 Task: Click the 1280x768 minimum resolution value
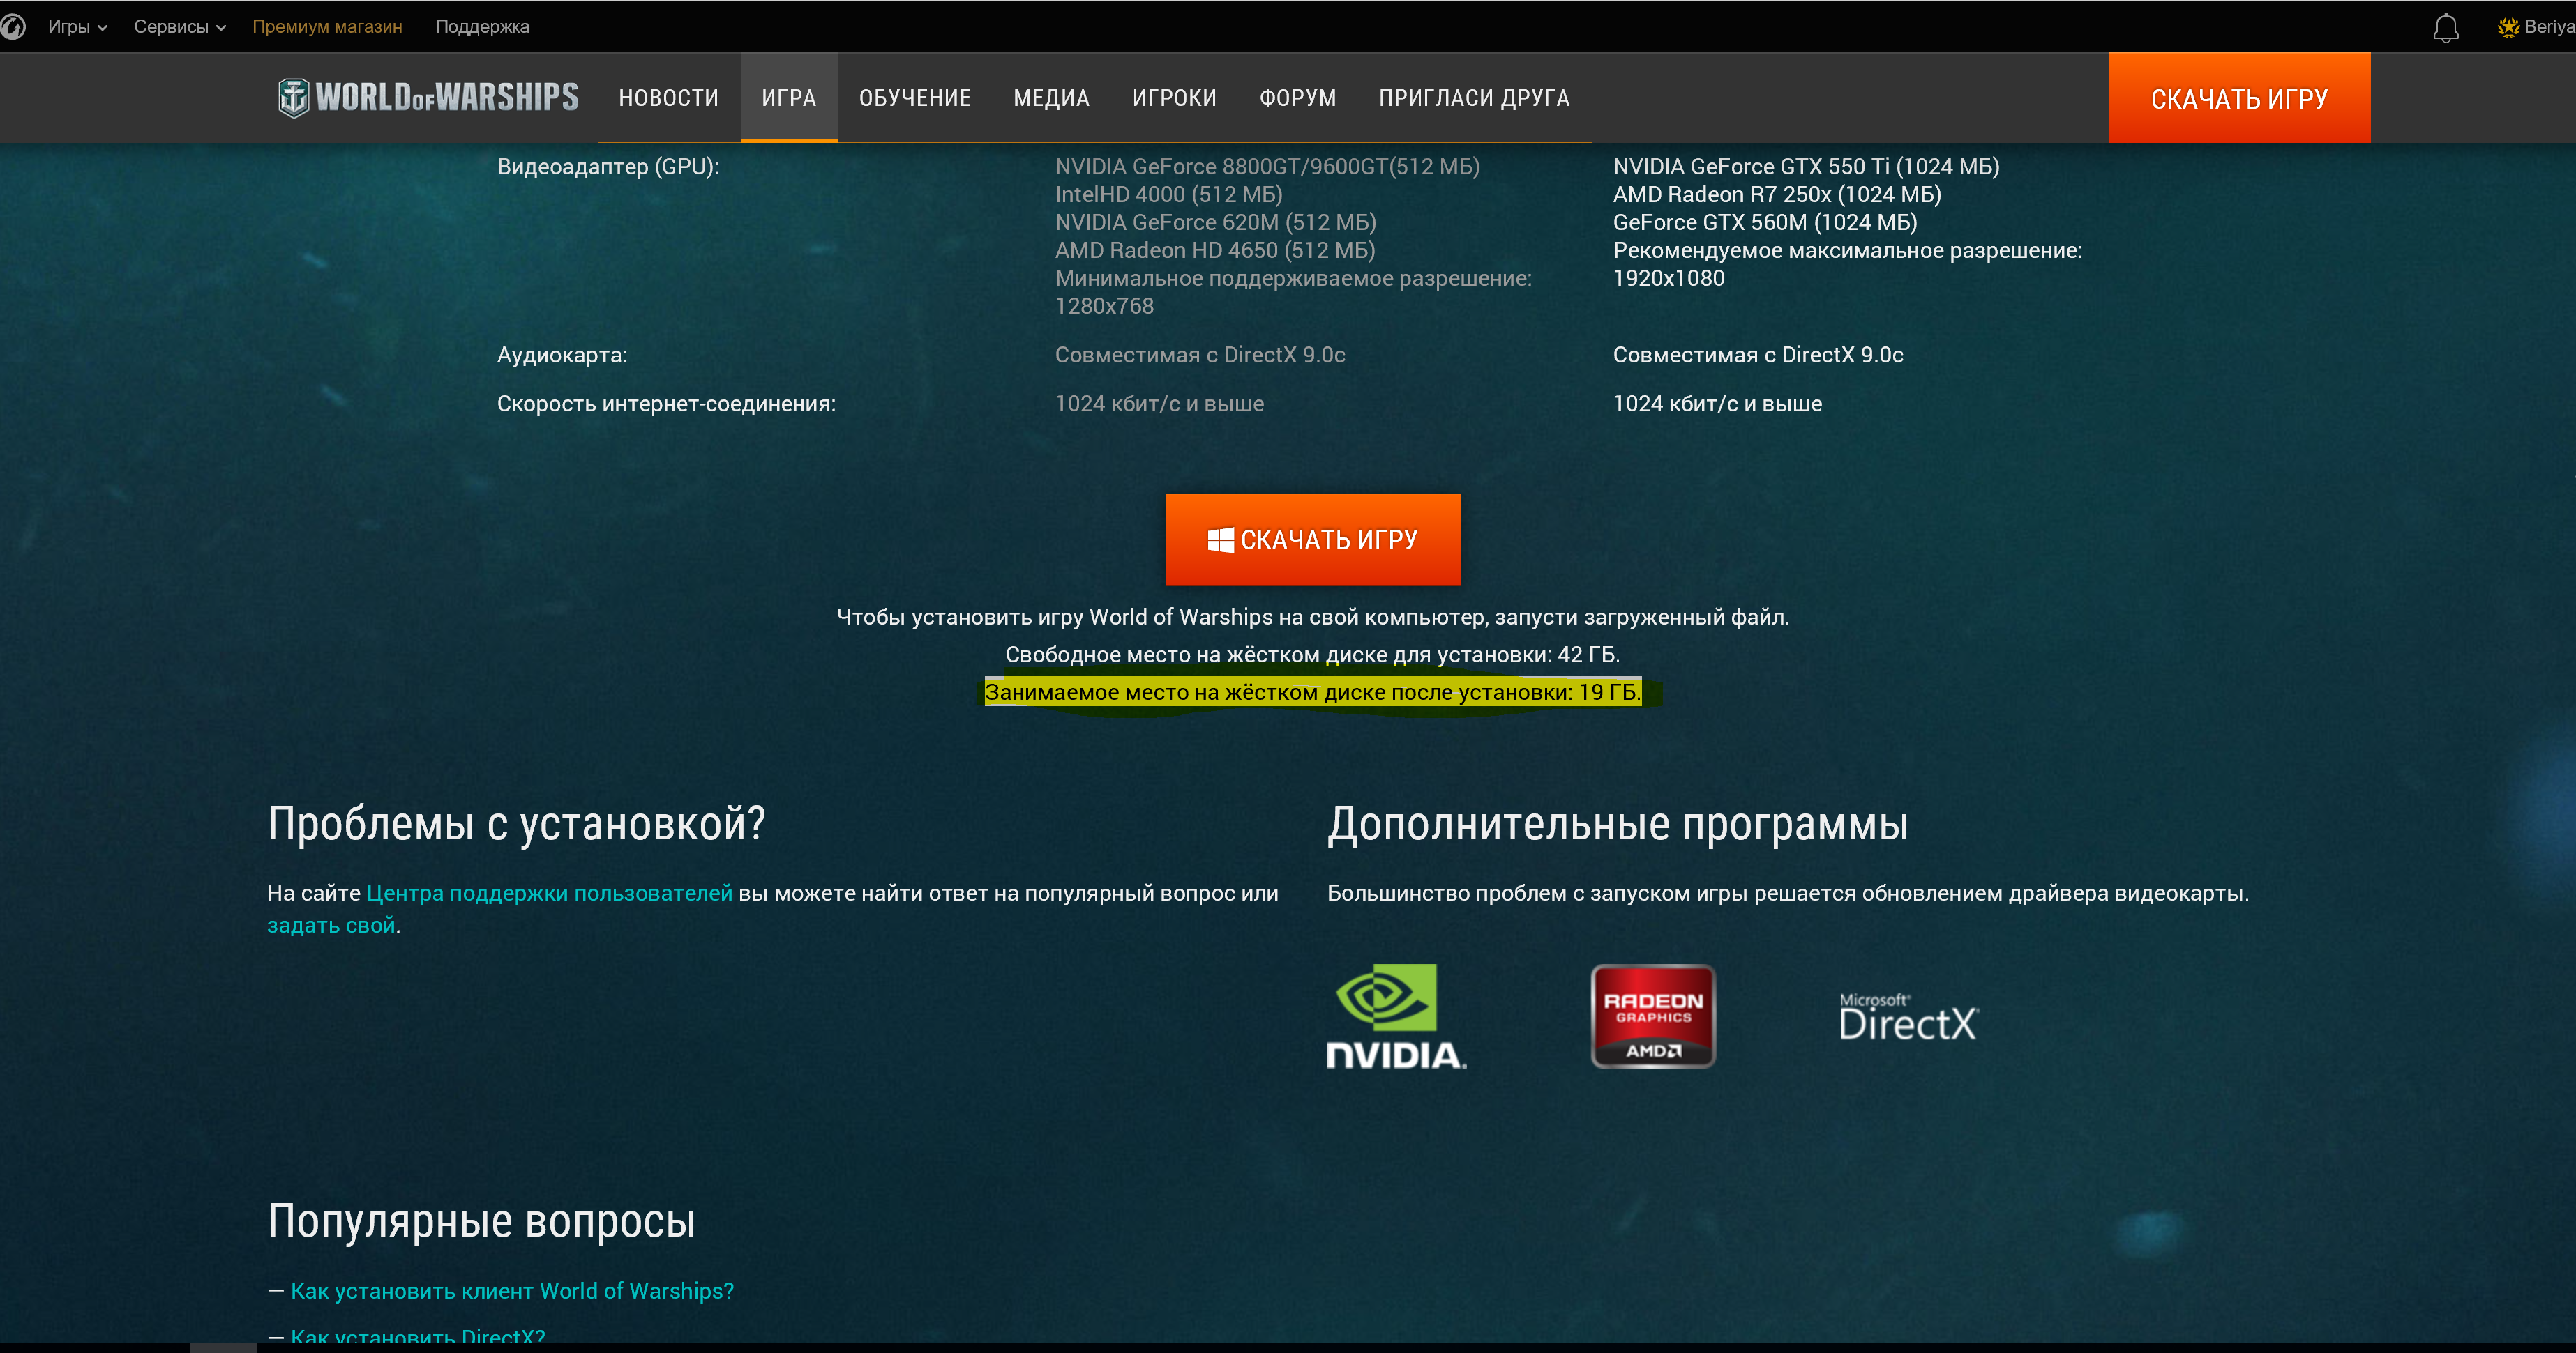(1104, 307)
